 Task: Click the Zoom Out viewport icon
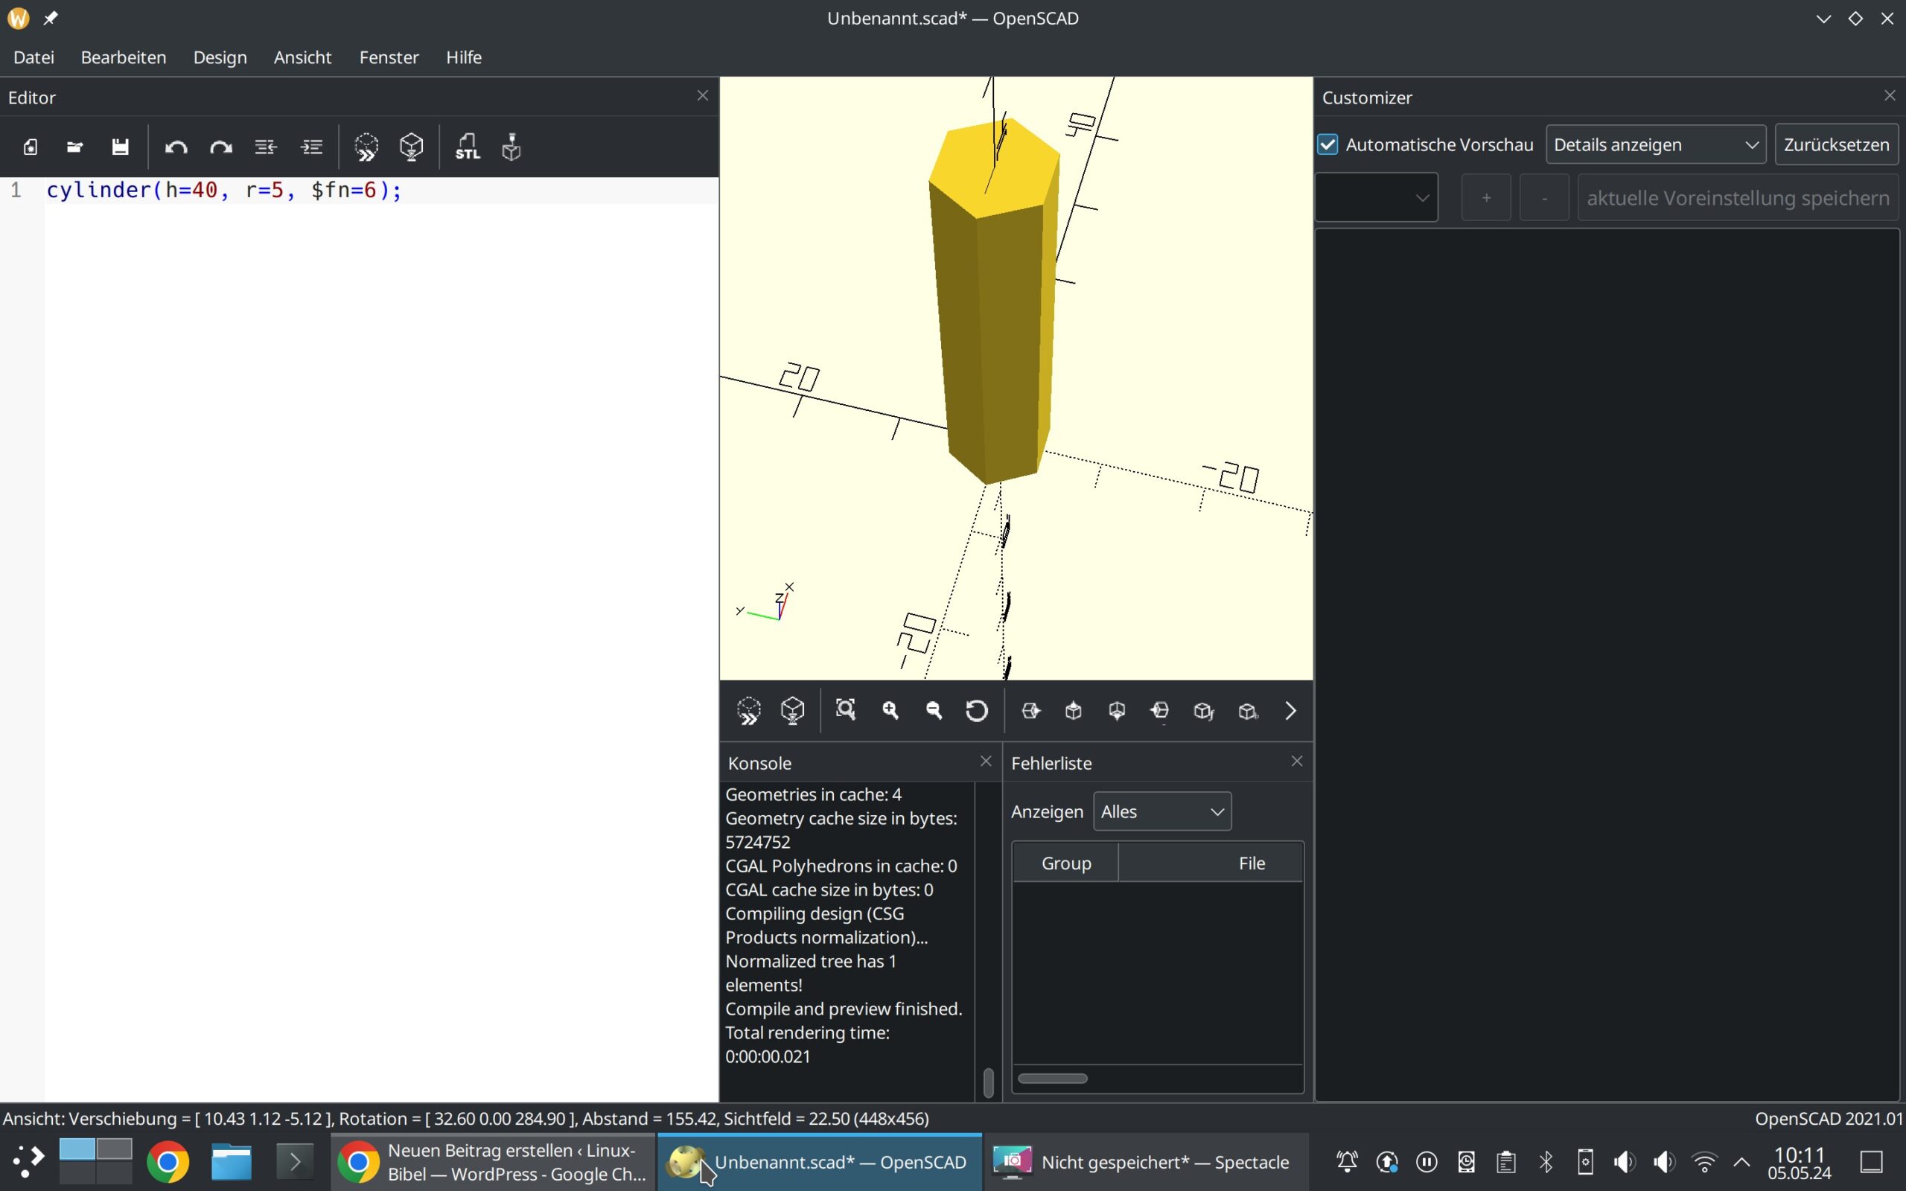coord(934,710)
